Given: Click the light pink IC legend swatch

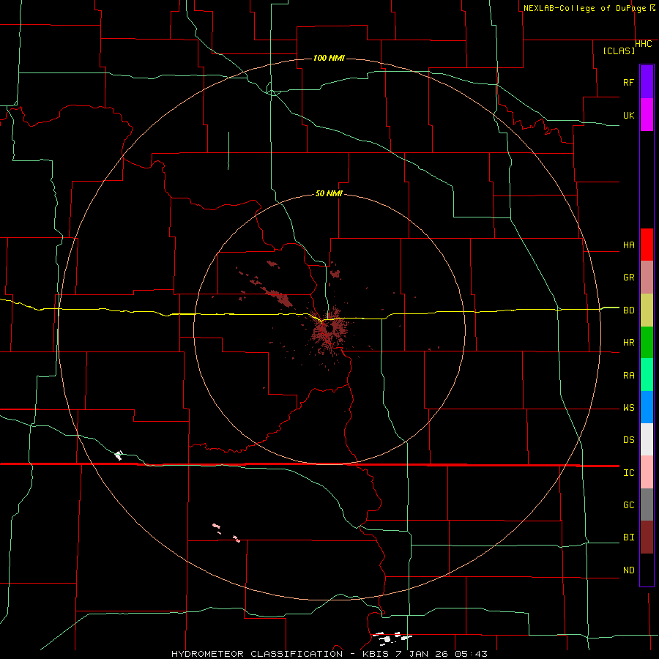Looking at the screenshot, I should 647,472.
